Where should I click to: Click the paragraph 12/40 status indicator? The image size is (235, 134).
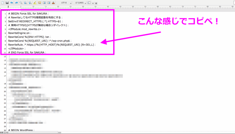[4, 132]
